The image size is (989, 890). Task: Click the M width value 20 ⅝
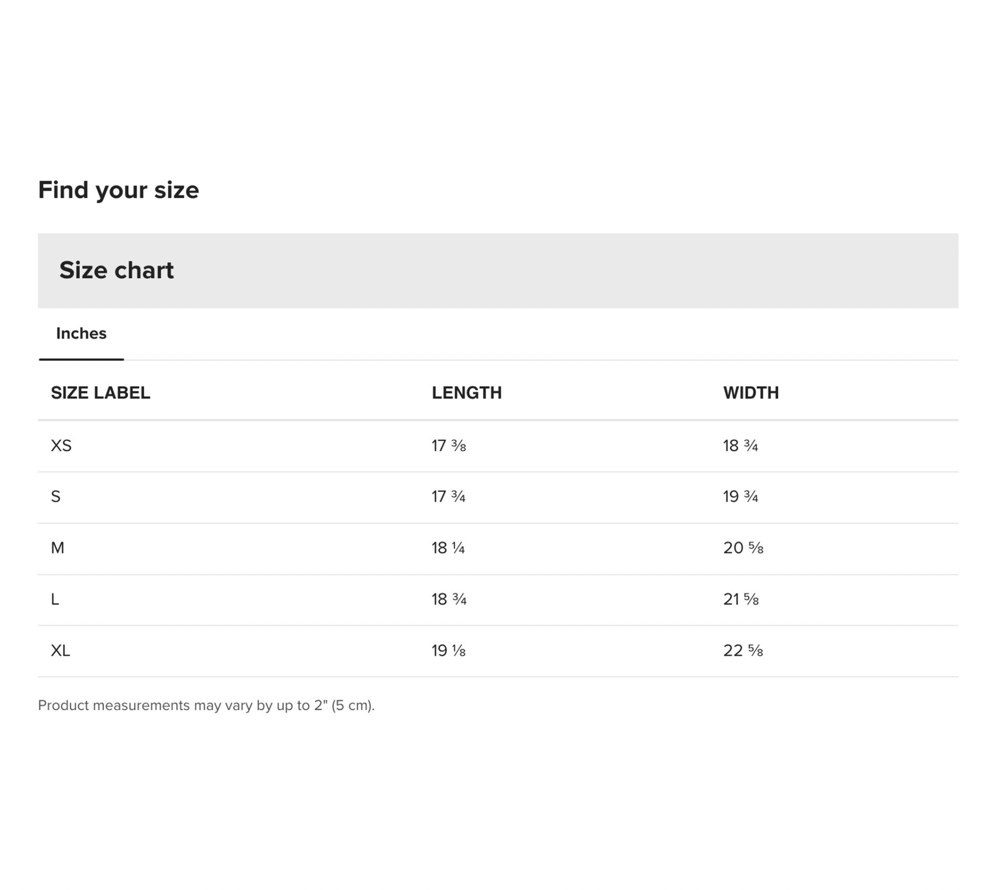click(742, 548)
